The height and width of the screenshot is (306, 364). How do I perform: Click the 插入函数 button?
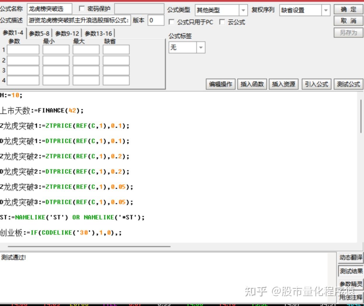tap(252, 84)
